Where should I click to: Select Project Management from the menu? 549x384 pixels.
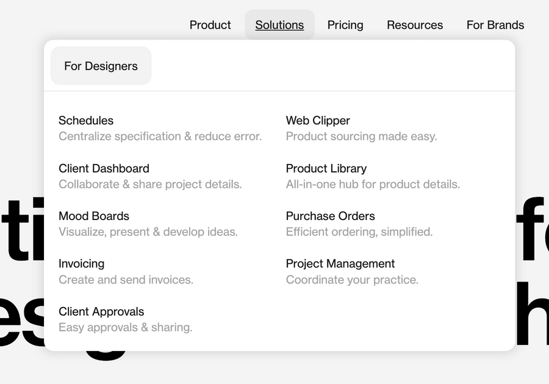click(340, 264)
